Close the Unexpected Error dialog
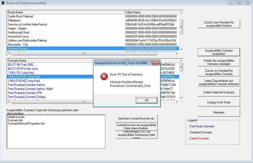Screen dimensions: 253x163 (x=155, y=63)
